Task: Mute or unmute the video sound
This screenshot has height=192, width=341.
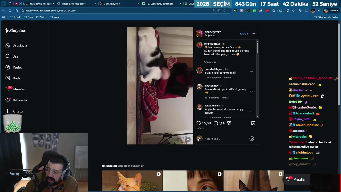Action: pos(188,139)
